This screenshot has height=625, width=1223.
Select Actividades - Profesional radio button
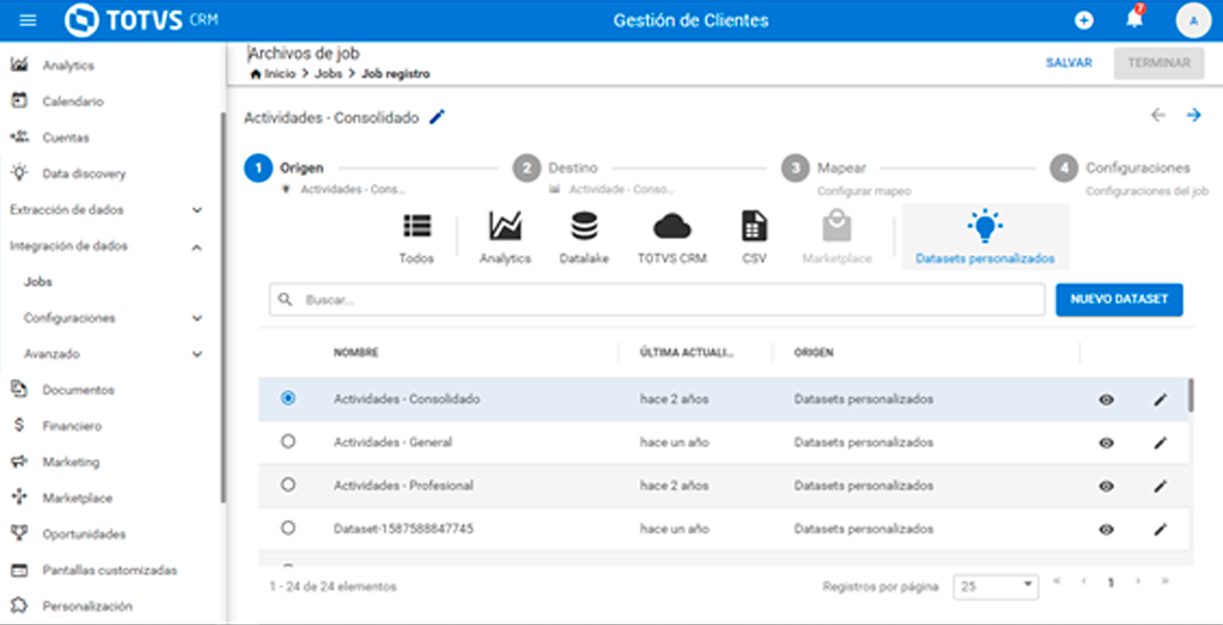(x=288, y=484)
